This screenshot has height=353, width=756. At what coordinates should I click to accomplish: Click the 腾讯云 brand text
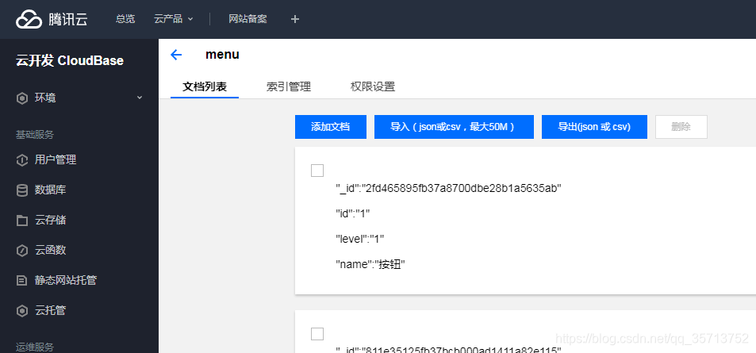(x=68, y=19)
